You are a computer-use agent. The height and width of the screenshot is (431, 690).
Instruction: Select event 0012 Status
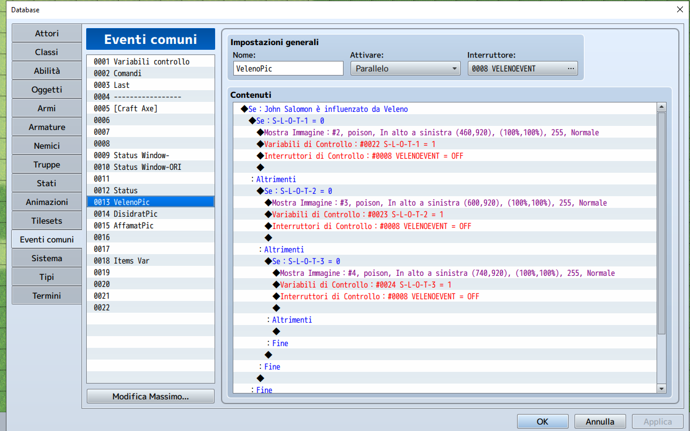coord(151,190)
